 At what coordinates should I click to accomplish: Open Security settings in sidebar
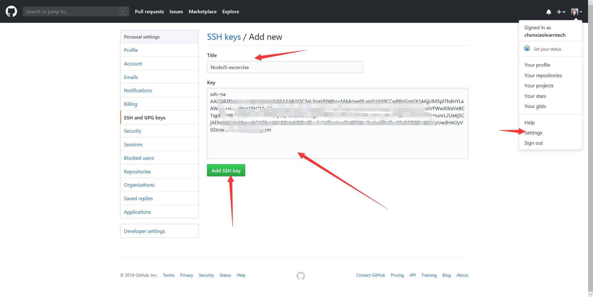(x=159, y=131)
